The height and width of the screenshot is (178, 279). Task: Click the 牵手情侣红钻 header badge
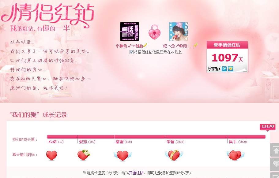point(227,45)
